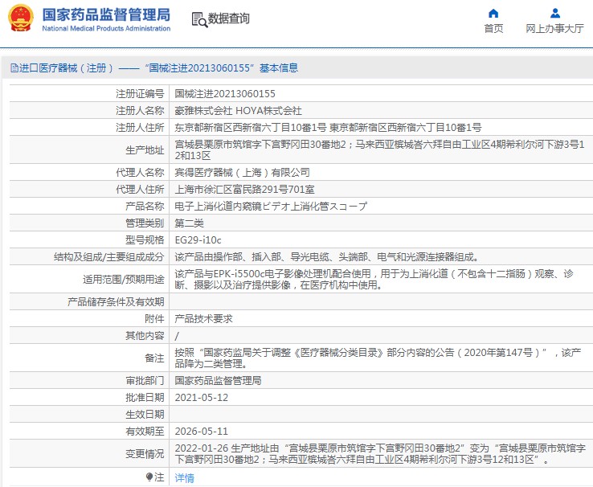Select registration number 国械注进20213060155 value
This screenshot has width=593, height=487.
[x=225, y=94]
